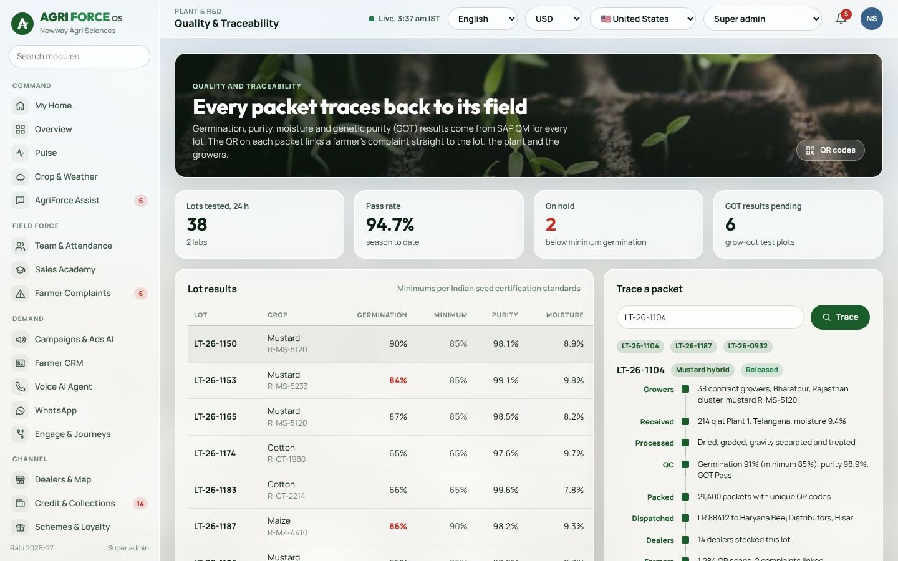Viewport: 898px width, 561px height.
Task: Click the Dealers & Map store icon
Action: click(21, 480)
